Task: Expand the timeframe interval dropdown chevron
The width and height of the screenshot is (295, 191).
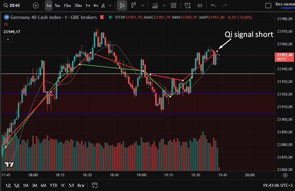Action: tap(110, 5)
